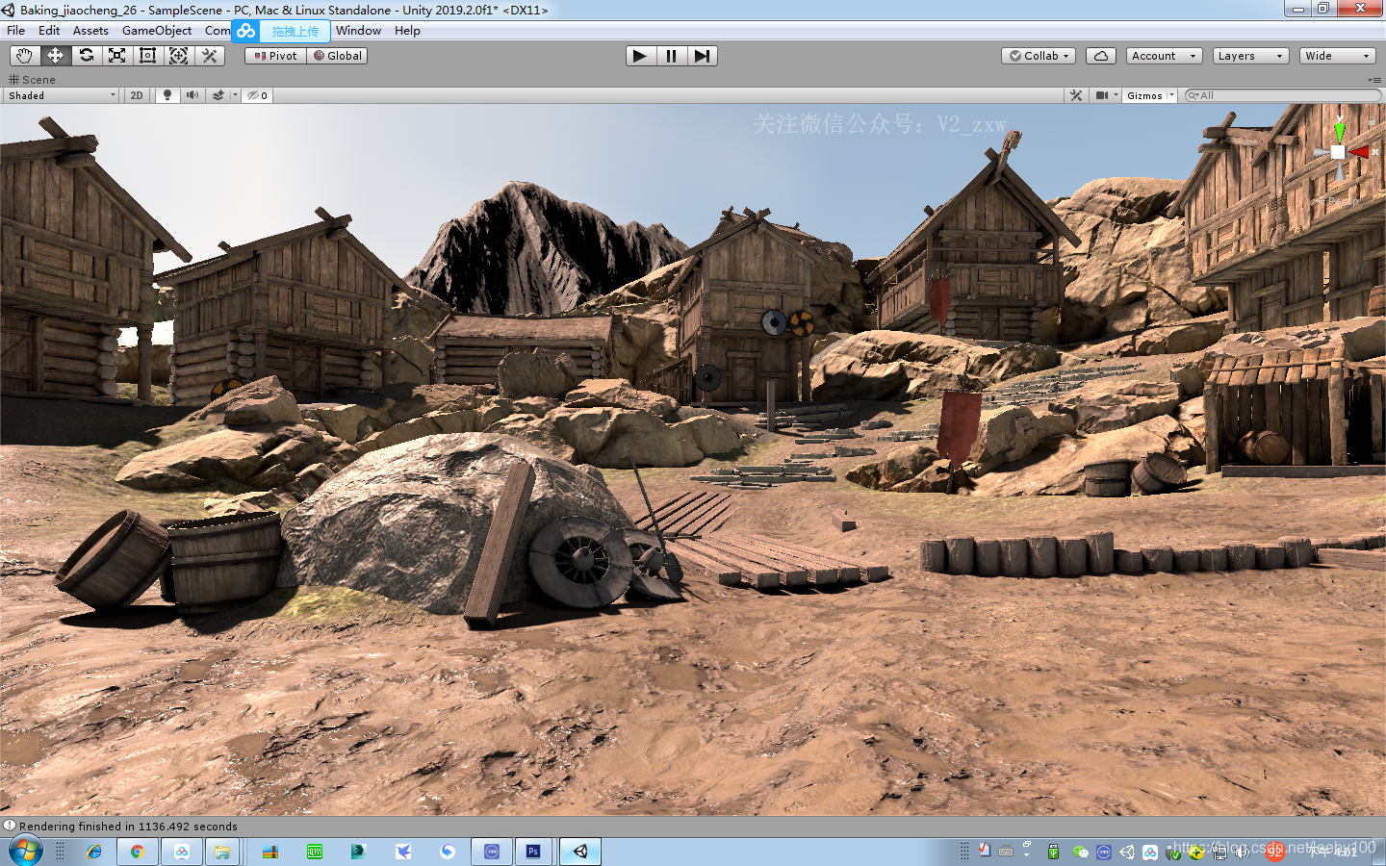Screen dimensions: 1386x866
Task: Open Internet Explorer from taskbar
Action: [x=94, y=852]
